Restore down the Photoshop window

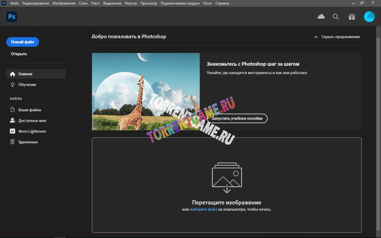pyautogui.click(x=362, y=3)
